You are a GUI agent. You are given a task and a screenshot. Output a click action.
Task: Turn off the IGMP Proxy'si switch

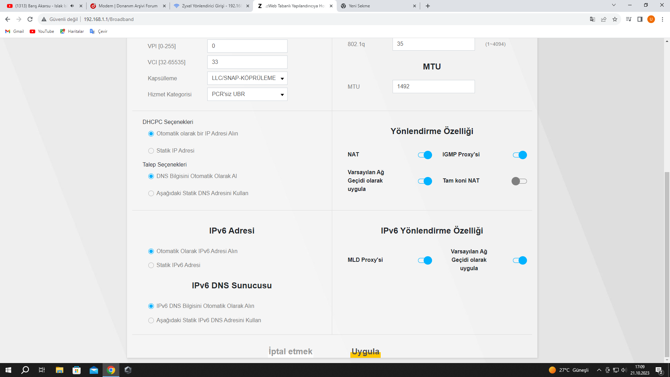point(520,155)
